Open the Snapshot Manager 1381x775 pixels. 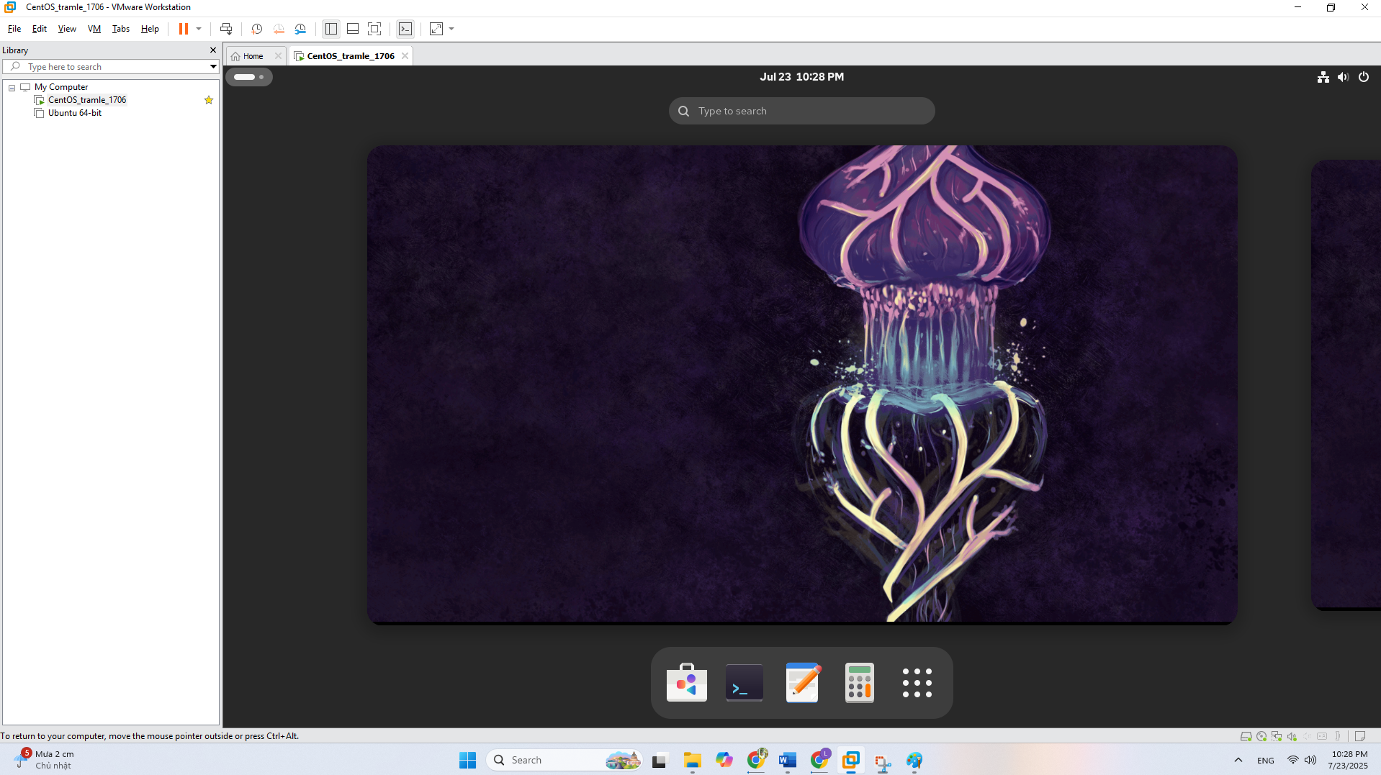point(300,29)
